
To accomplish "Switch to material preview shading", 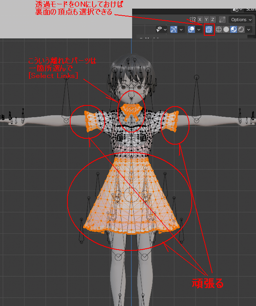I will [x=234, y=30].
